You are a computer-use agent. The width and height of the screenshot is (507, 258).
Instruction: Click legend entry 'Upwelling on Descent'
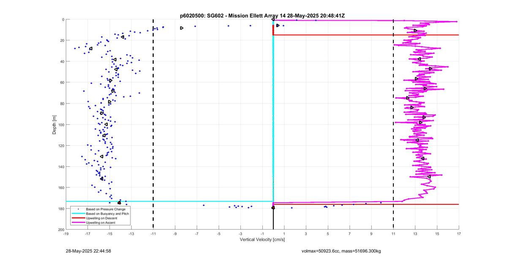click(x=102, y=218)
